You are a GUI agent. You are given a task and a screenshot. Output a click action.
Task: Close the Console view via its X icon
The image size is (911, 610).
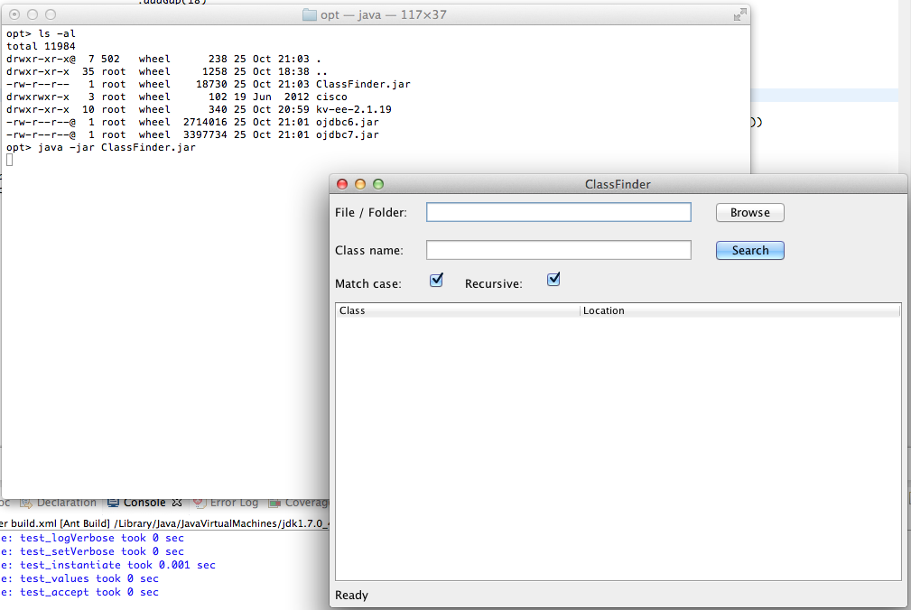(177, 502)
